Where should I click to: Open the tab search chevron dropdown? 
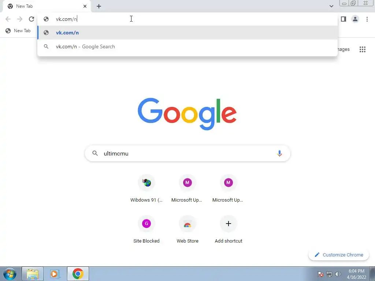(331, 7)
